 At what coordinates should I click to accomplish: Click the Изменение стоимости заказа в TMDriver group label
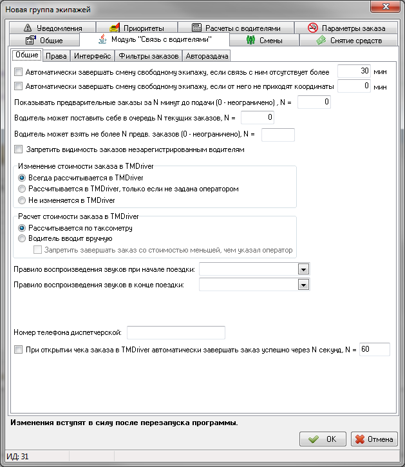pyautogui.click(x=86, y=166)
